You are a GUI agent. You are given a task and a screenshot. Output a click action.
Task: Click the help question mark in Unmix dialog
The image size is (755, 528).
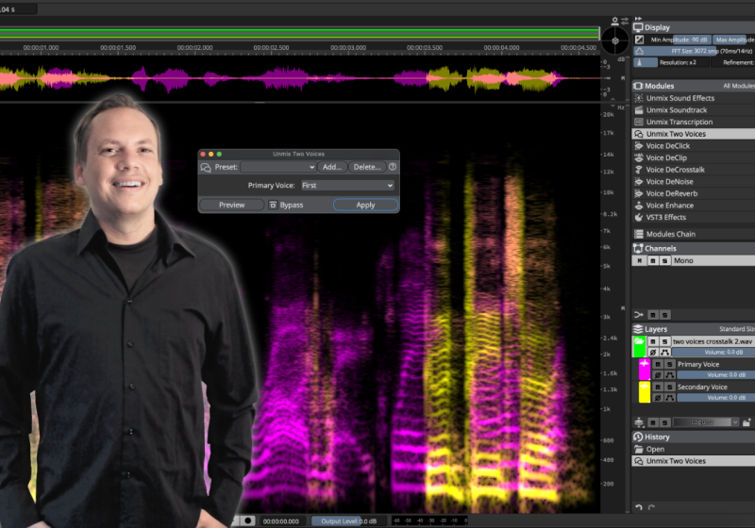pyautogui.click(x=393, y=167)
